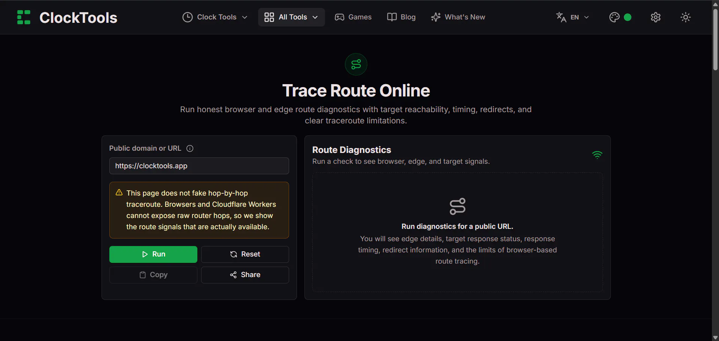Run the route diagnostics
The width and height of the screenshot is (719, 341).
pos(153,254)
